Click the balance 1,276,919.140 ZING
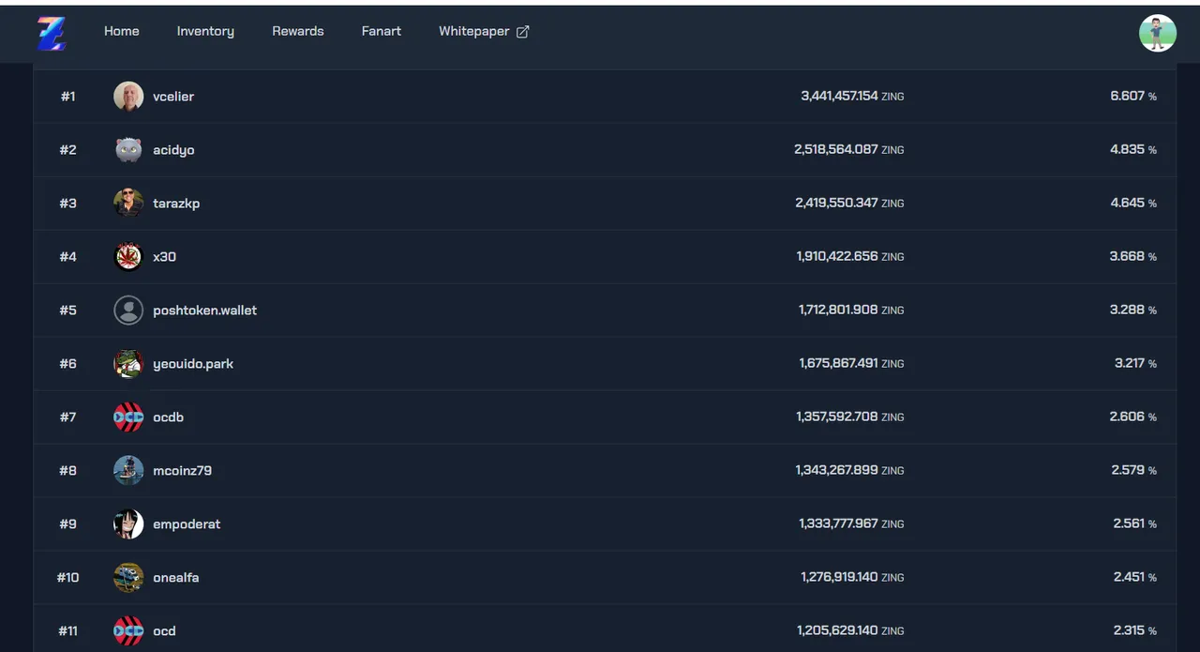 [852, 577]
